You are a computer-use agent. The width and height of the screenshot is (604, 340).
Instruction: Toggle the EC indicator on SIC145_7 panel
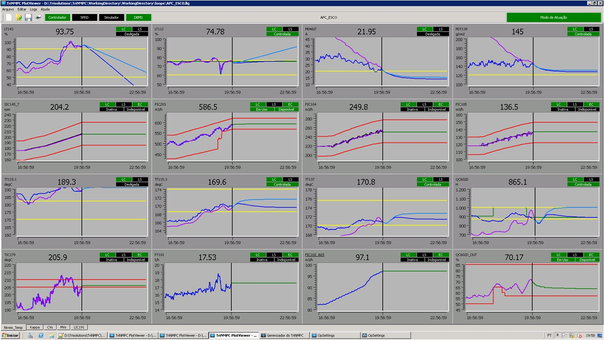140,105
